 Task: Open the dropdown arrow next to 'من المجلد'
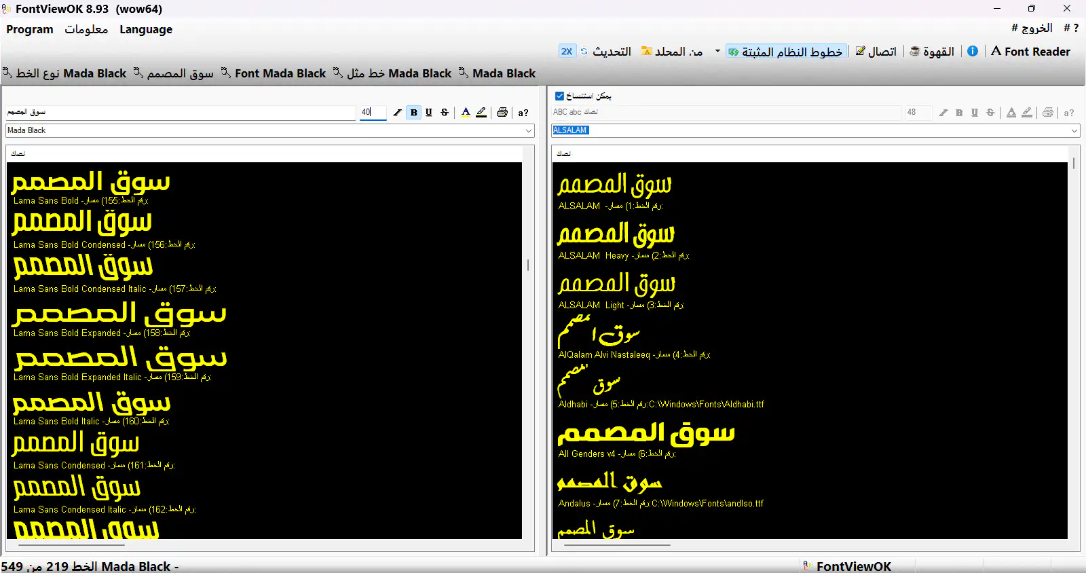[717, 52]
